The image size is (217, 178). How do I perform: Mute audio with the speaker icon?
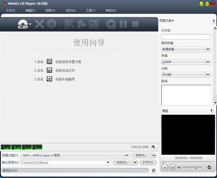click(180, 167)
